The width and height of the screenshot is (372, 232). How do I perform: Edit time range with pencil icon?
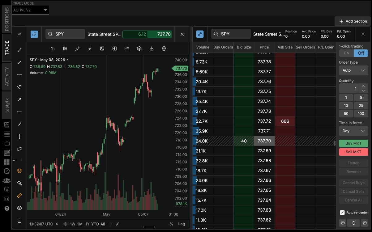tap(118, 224)
